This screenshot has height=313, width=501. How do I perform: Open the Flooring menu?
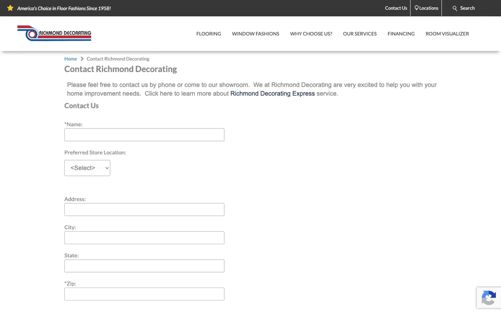click(209, 34)
